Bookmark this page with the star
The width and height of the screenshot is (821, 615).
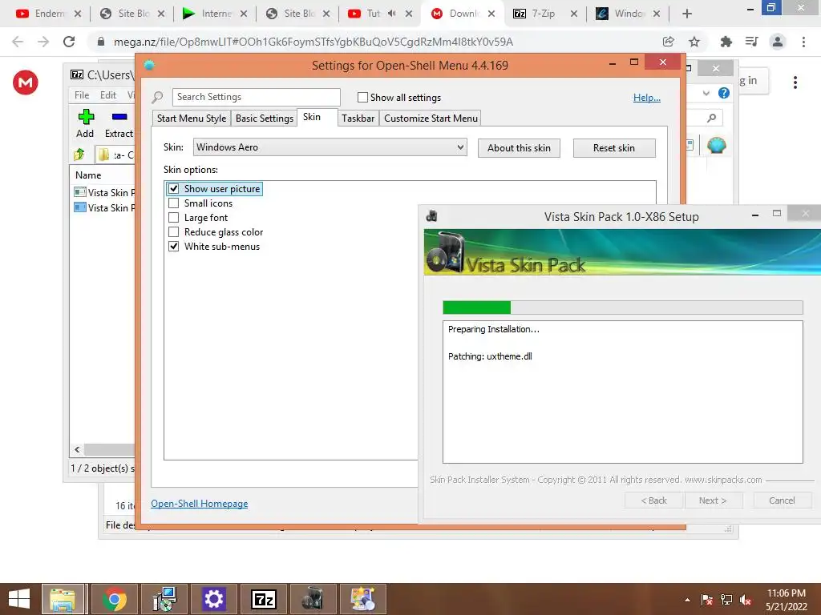click(694, 42)
